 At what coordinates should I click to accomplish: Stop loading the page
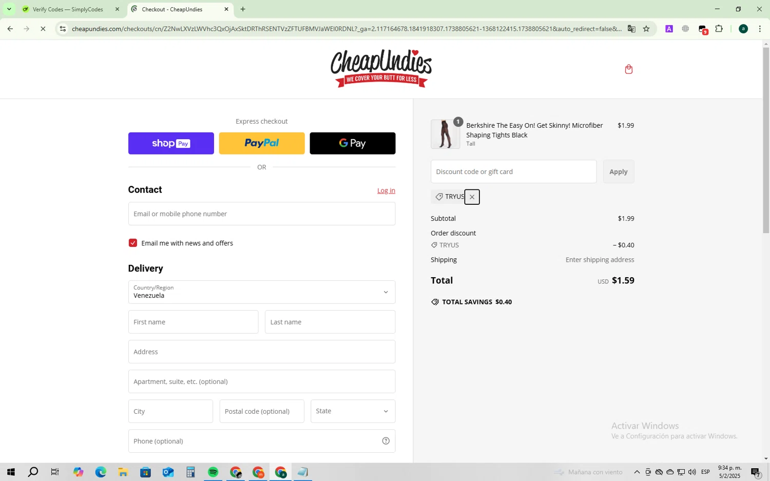tap(43, 29)
